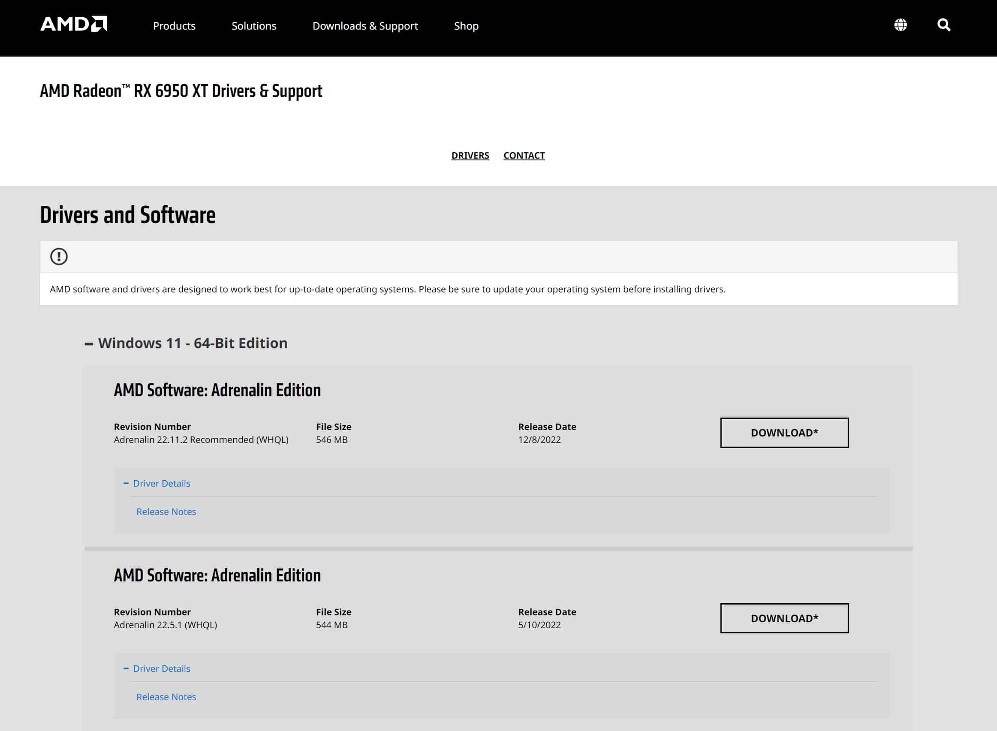The width and height of the screenshot is (997, 731).
Task: Open Downloads & Support menu
Action: [365, 26]
